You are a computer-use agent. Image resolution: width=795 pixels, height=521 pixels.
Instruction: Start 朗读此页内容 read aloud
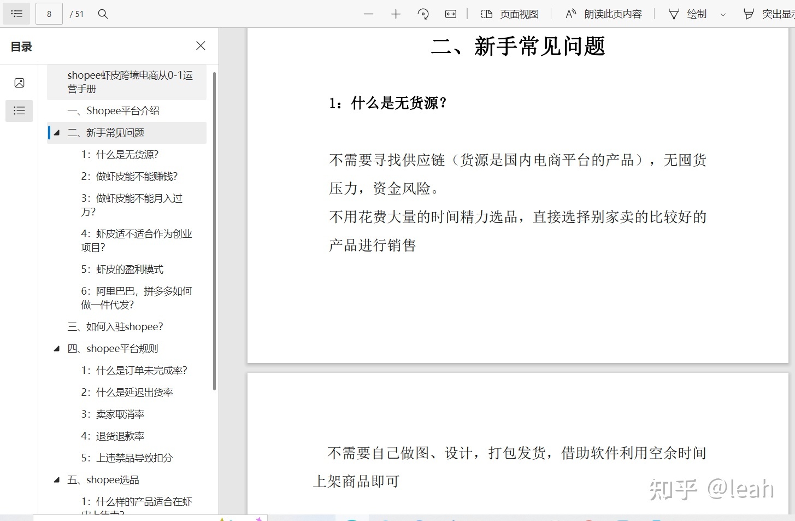pyautogui.click(x=603, y=14)
